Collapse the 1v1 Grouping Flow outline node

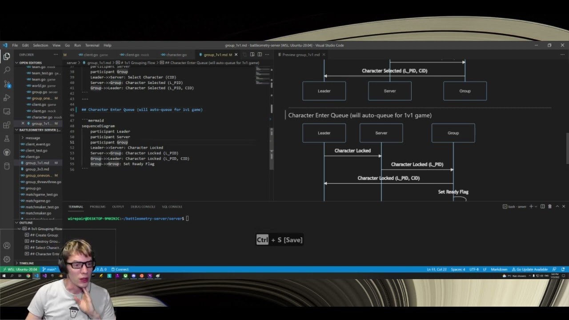click(x=20, y=229)
